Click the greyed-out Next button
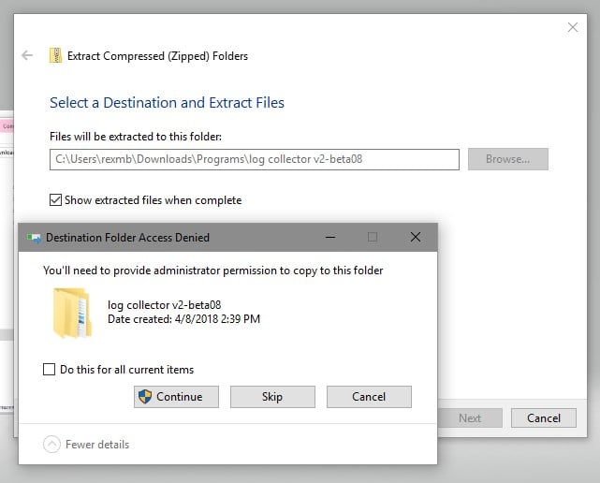600x483 pixels. pyautogui.click(x=470, y=417)
